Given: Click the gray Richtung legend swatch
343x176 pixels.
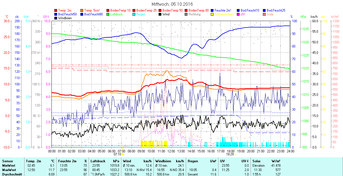Looking at the screenshot, I should tap(186, 14).
